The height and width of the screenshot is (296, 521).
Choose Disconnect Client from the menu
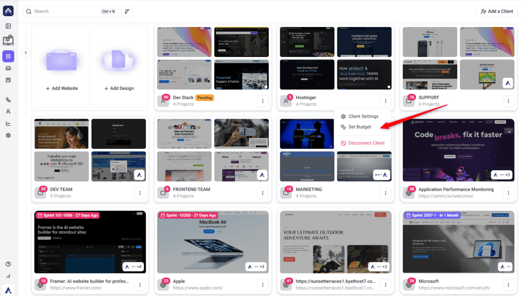click(x=362, y=143)
